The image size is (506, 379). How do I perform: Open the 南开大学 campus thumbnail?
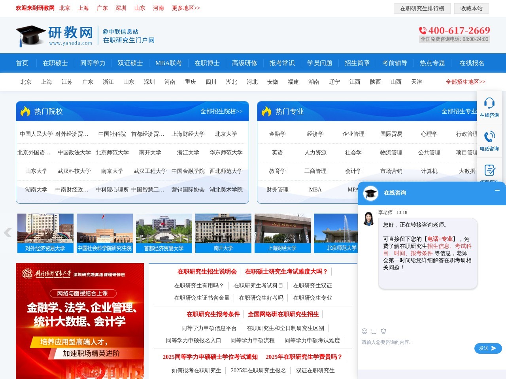pos(223,233)
